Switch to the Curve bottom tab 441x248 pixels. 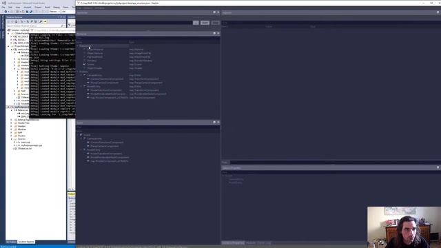click(x=261, y=243)
